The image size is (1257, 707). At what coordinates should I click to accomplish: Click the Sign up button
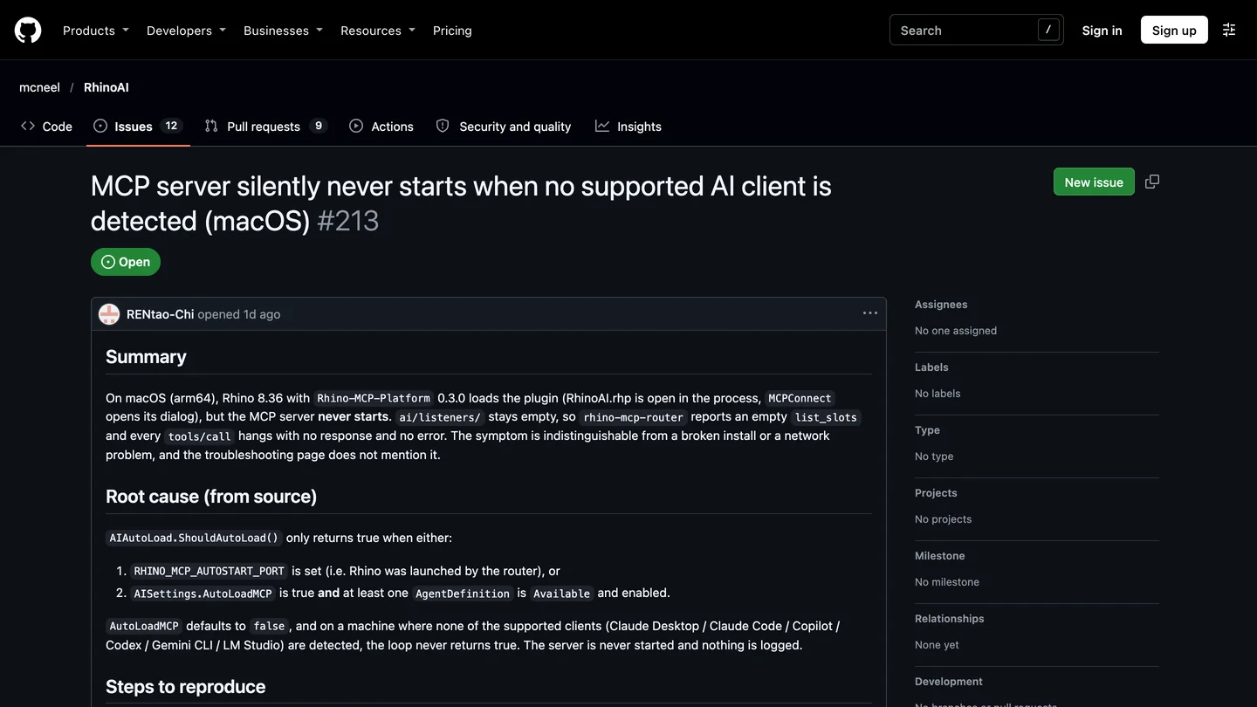coord(1174,30)
